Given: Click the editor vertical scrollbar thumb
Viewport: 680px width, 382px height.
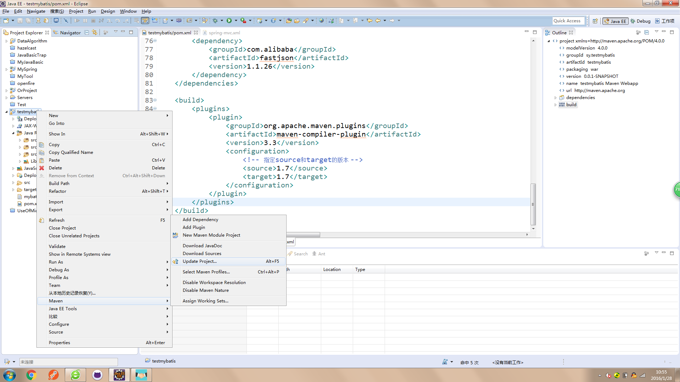Looking at the screenshot, I should click(x=533, y=204).
